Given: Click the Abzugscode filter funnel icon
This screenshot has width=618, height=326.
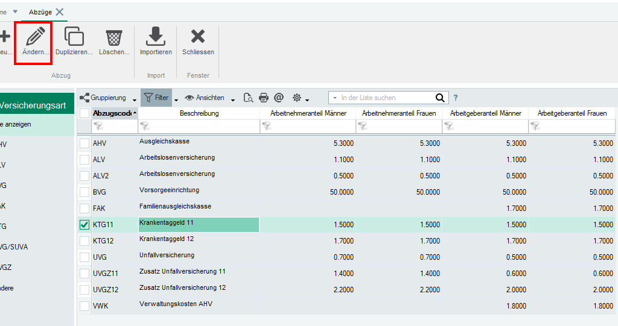Looking at the screenshot, I should click(x=98, y=127).
